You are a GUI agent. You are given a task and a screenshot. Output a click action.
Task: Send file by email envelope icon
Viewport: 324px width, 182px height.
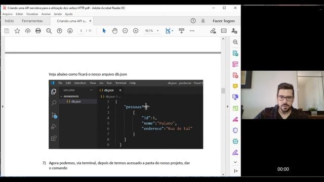[x=224, y=31]
